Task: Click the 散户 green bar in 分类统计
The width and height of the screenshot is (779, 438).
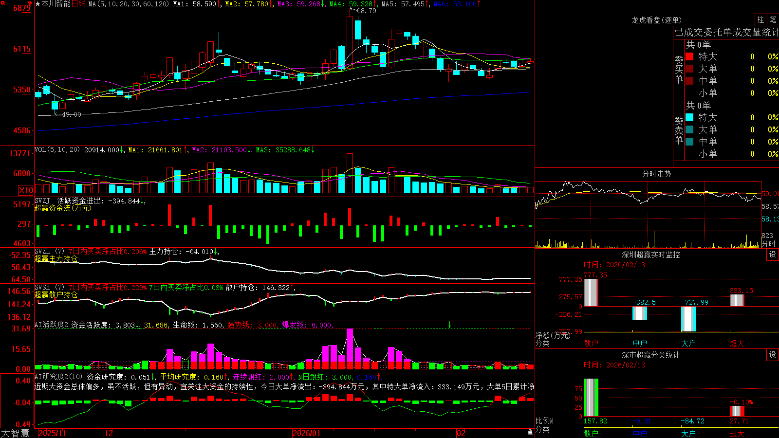Action: point(591,398)
